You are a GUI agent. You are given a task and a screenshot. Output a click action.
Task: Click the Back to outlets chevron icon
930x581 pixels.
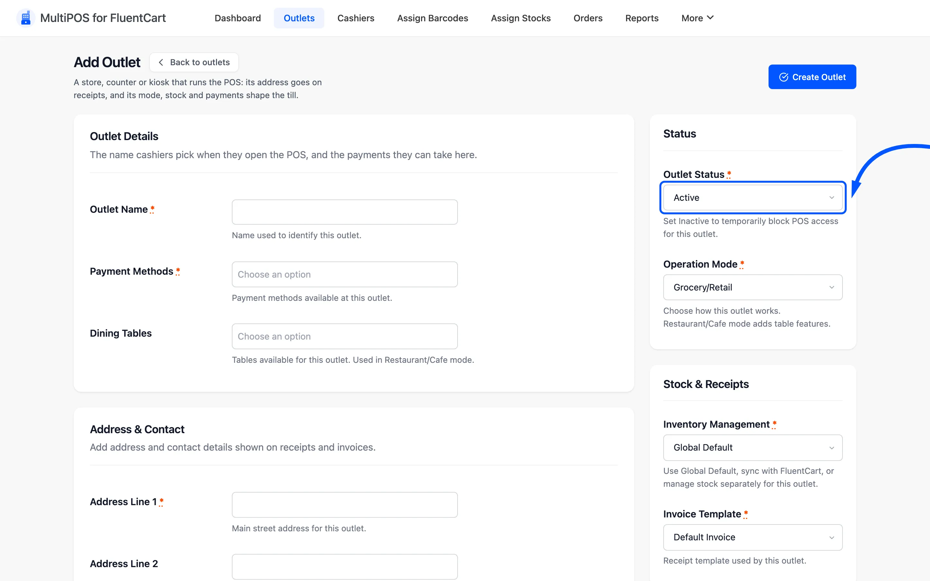pos(161,62)
